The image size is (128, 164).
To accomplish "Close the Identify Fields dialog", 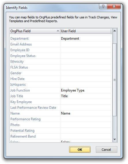I will pyautogui.click(x=114, y=7).
